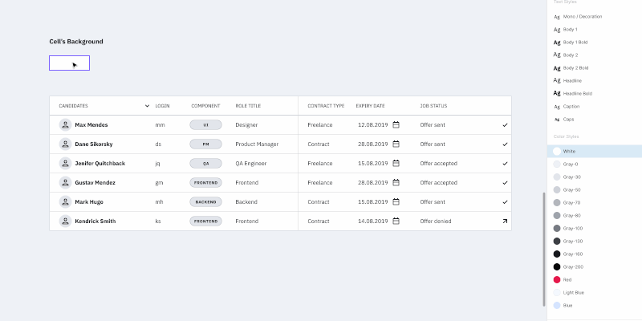Toggle the checkmark in Max Mendes row
Image resolution: width=642 pixels, height=321 pixels.
[505, 125]
